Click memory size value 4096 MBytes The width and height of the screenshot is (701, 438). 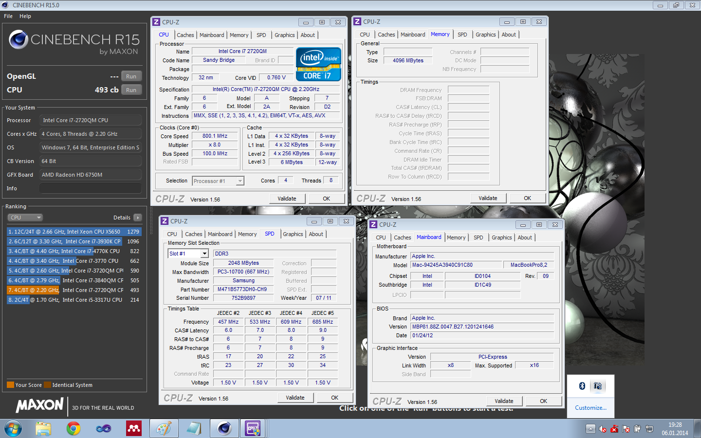(408, 60)
